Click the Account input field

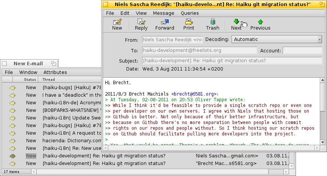(302, 50)
